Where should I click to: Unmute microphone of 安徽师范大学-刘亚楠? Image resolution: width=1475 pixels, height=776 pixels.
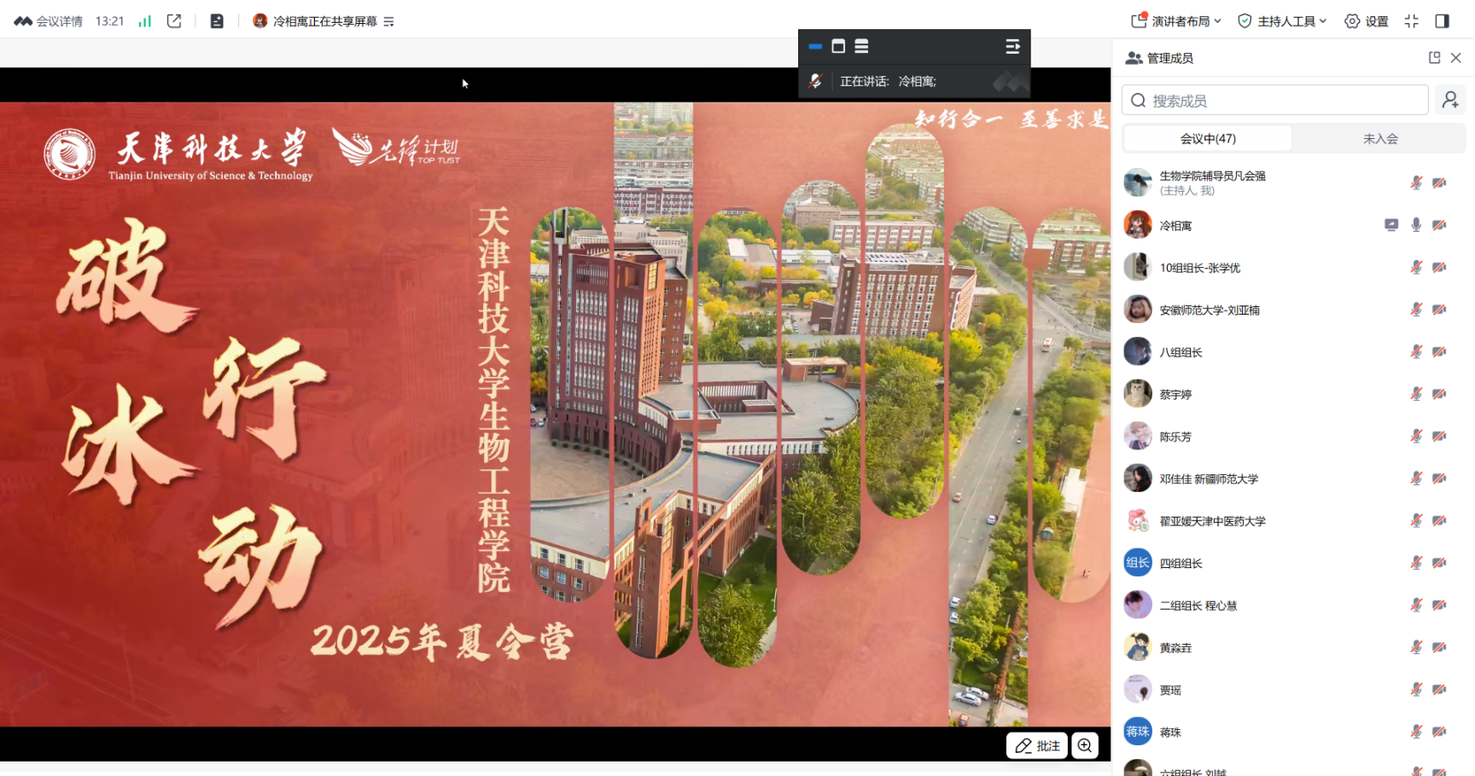pos(1416,310)
